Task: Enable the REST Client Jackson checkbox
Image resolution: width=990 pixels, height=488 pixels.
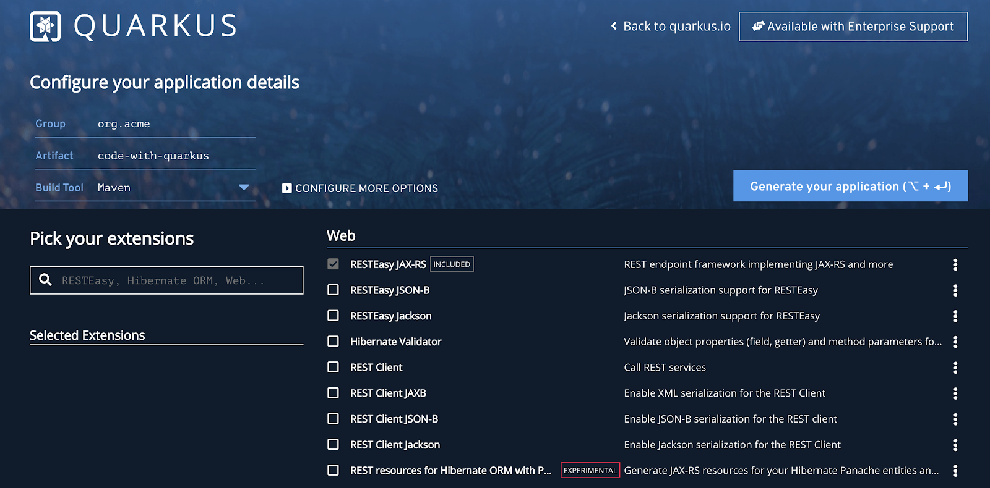Action: click(x=333, y=444)
